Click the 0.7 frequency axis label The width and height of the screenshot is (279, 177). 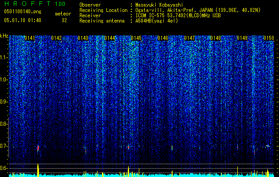4,146
